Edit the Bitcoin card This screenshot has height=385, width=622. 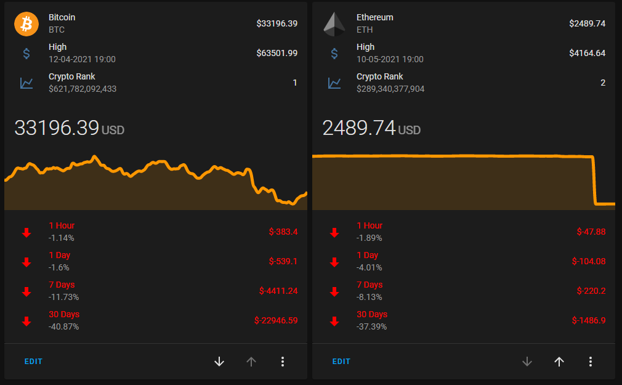33,362
